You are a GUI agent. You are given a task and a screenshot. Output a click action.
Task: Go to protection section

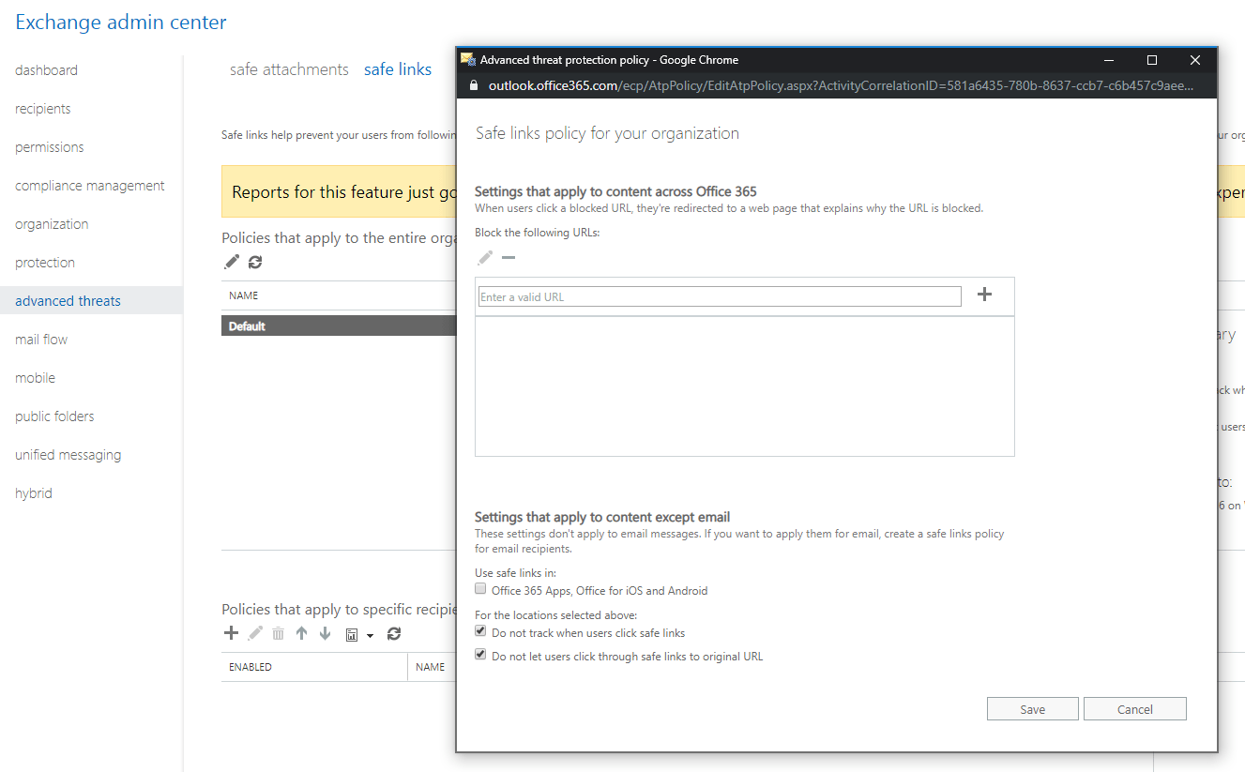[45, 263]
